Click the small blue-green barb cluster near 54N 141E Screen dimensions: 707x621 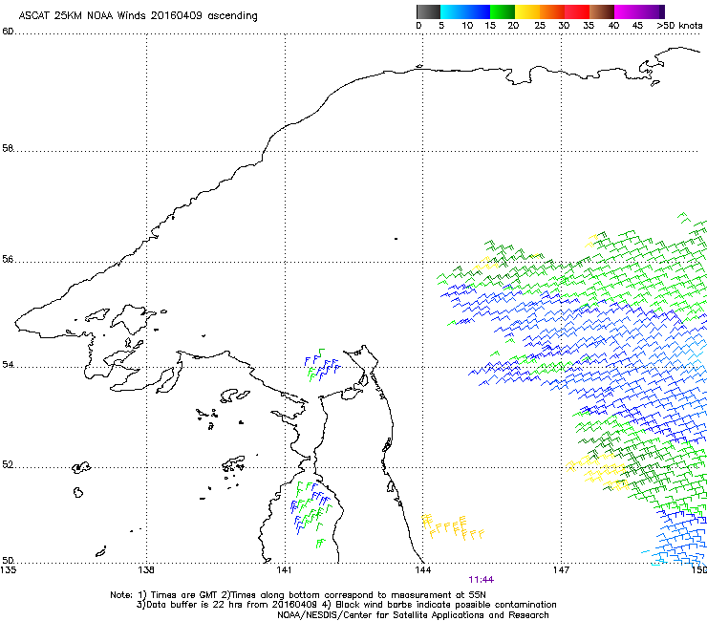click(x=323, y=365)
